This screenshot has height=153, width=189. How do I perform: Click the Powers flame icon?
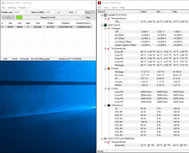(x=109, y=68)
